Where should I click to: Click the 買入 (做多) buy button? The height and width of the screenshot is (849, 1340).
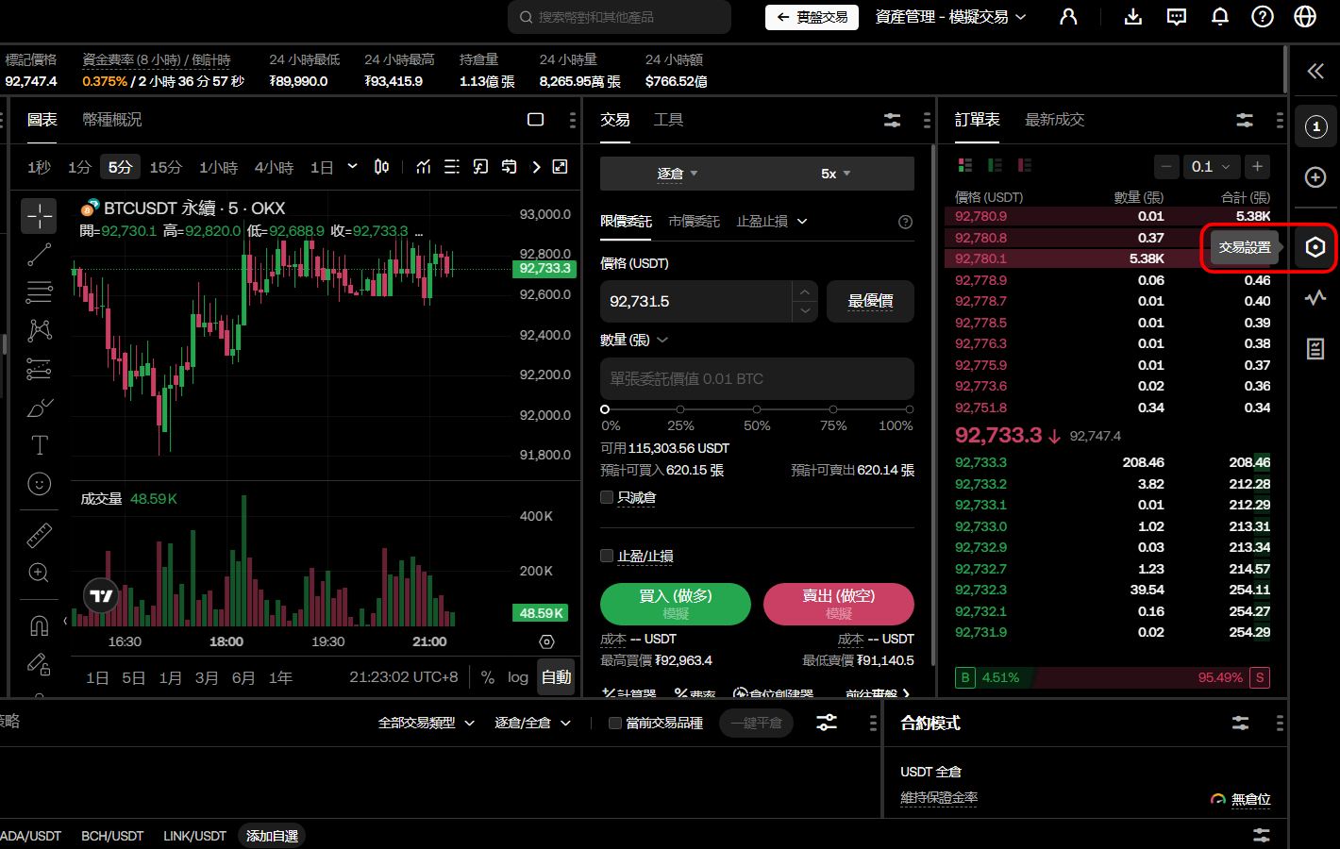[675, 604]
